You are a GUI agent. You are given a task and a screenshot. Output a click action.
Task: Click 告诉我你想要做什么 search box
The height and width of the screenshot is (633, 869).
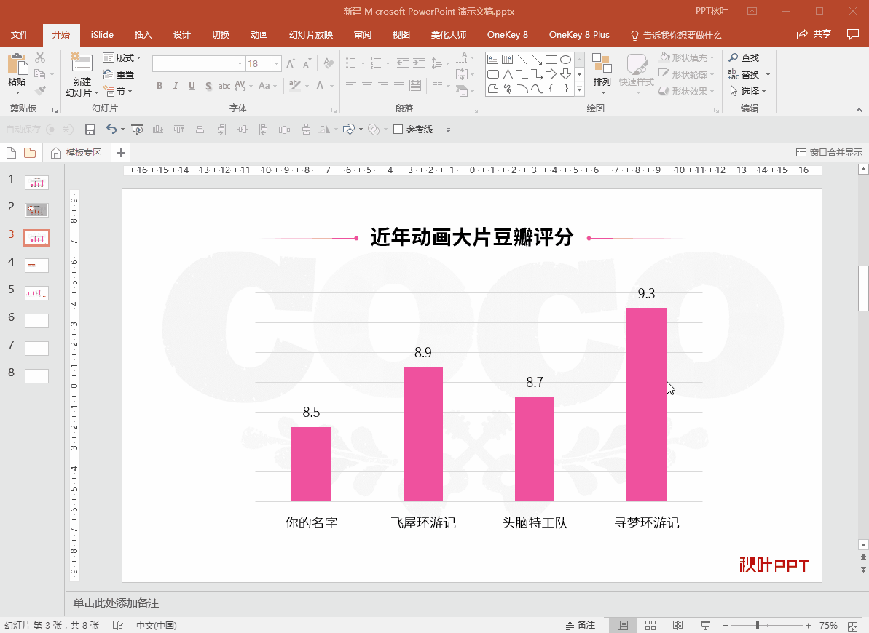tap(676, 35)
